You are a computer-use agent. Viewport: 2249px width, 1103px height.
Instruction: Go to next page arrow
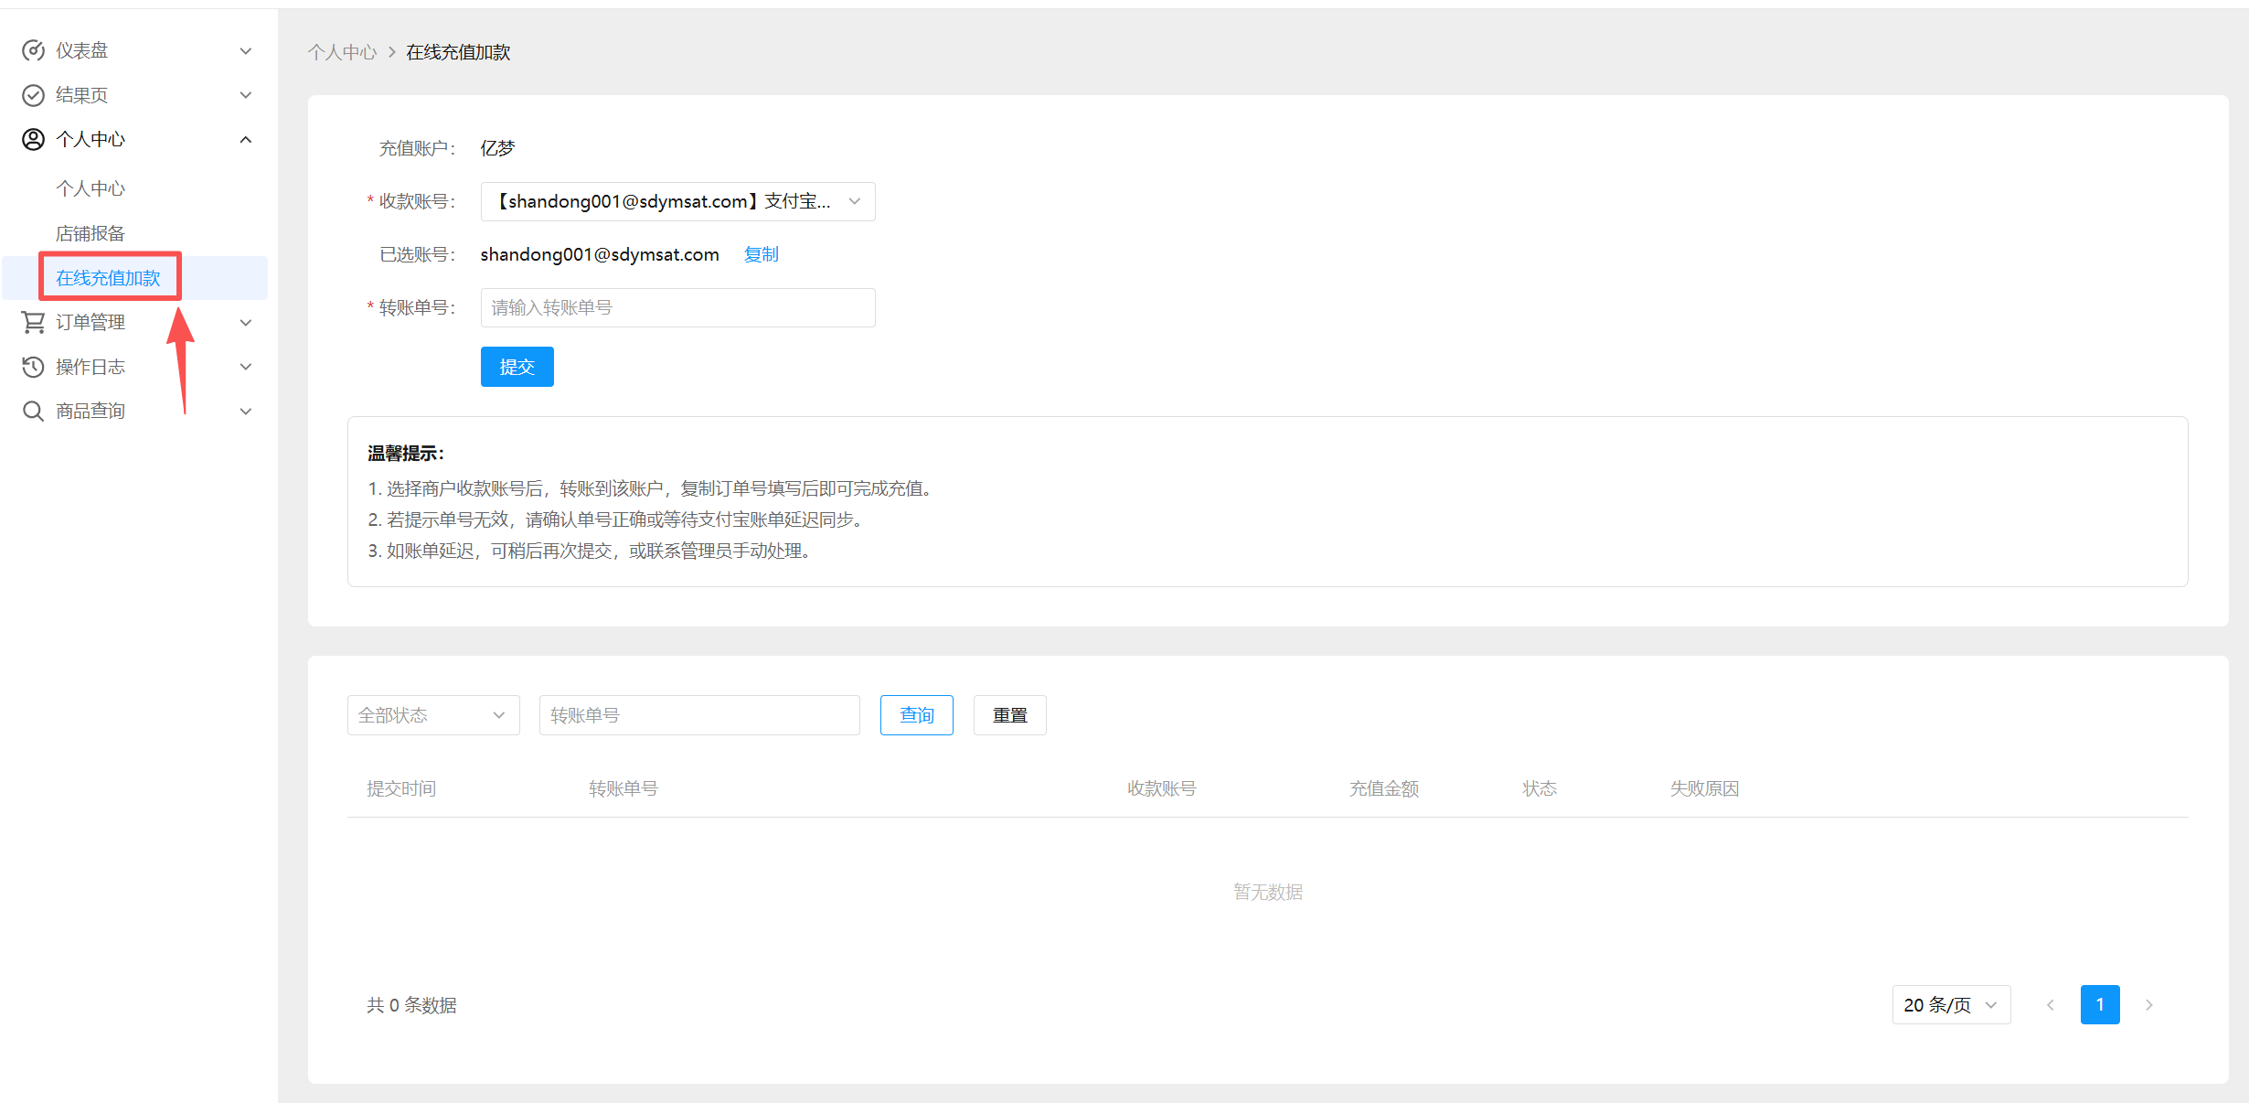click(x=2148, y=1005)
